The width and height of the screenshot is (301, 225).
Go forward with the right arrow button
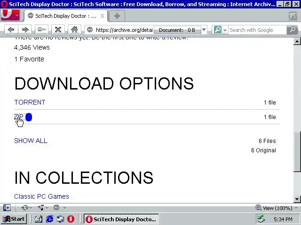[x=25, y=30]
